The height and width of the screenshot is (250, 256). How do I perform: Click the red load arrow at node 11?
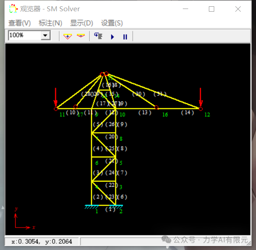[x=56, y=97]
